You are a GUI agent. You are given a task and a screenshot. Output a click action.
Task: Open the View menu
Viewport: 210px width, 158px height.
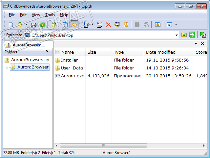coord(36,15)
